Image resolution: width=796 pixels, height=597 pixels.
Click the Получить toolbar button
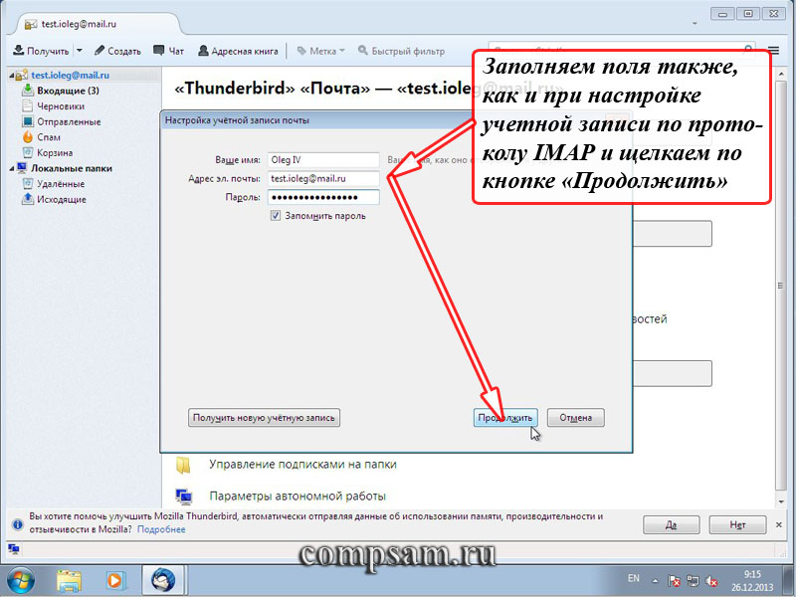[x=41, y=51]
